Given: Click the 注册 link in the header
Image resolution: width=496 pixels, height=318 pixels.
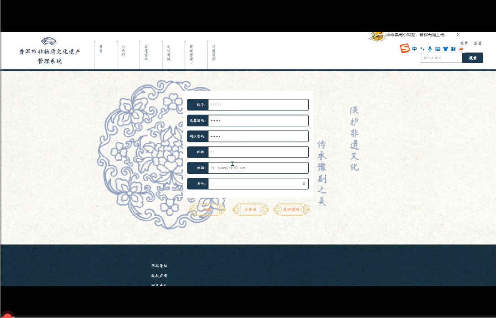Looking at the screenshot, I should click(478, 43).
